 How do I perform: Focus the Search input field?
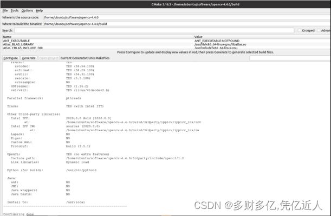point(154,30)
